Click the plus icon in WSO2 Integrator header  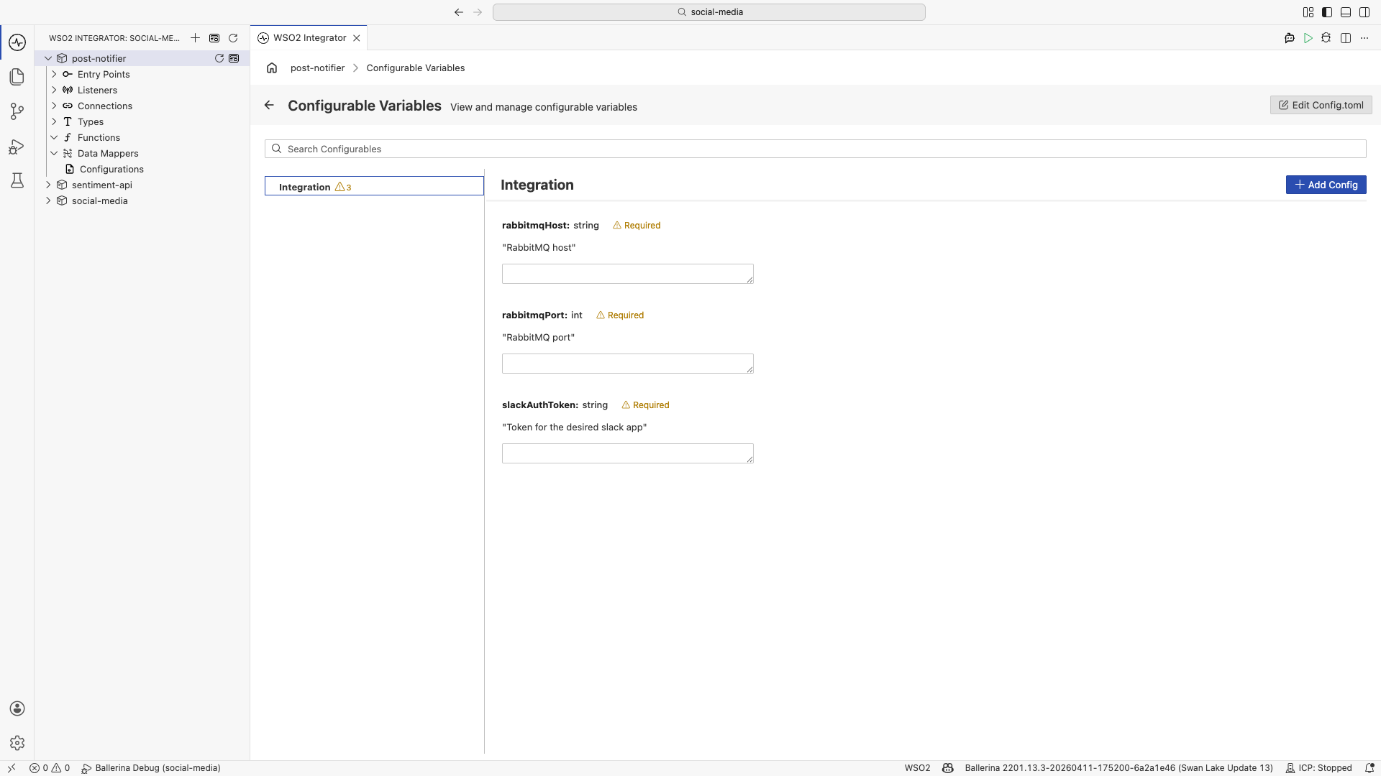click(195, 38)
